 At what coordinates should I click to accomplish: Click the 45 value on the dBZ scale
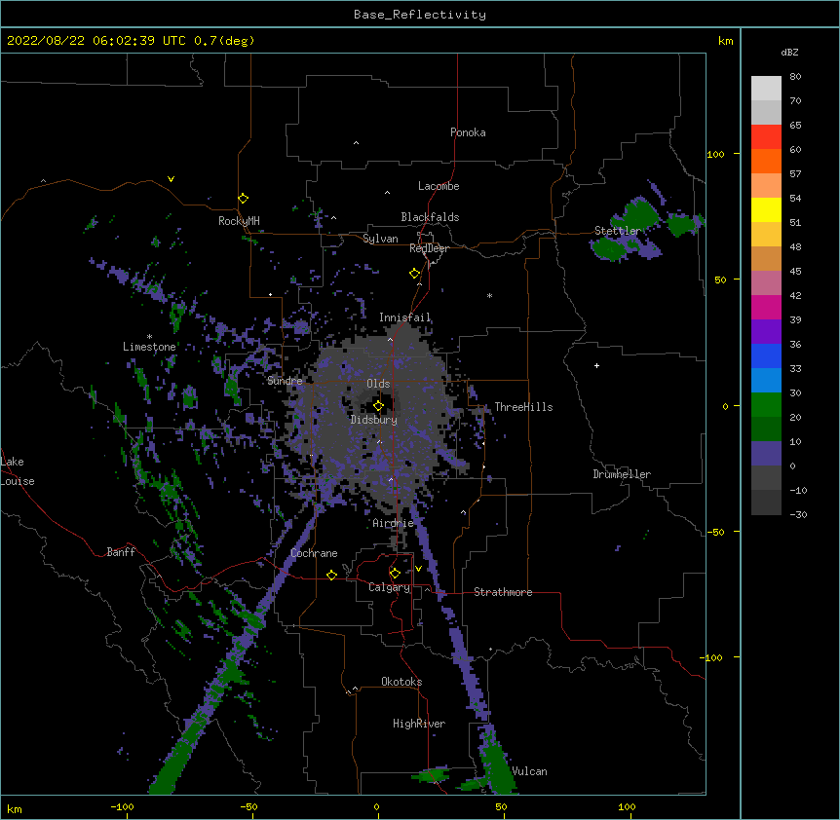[795, 271]
